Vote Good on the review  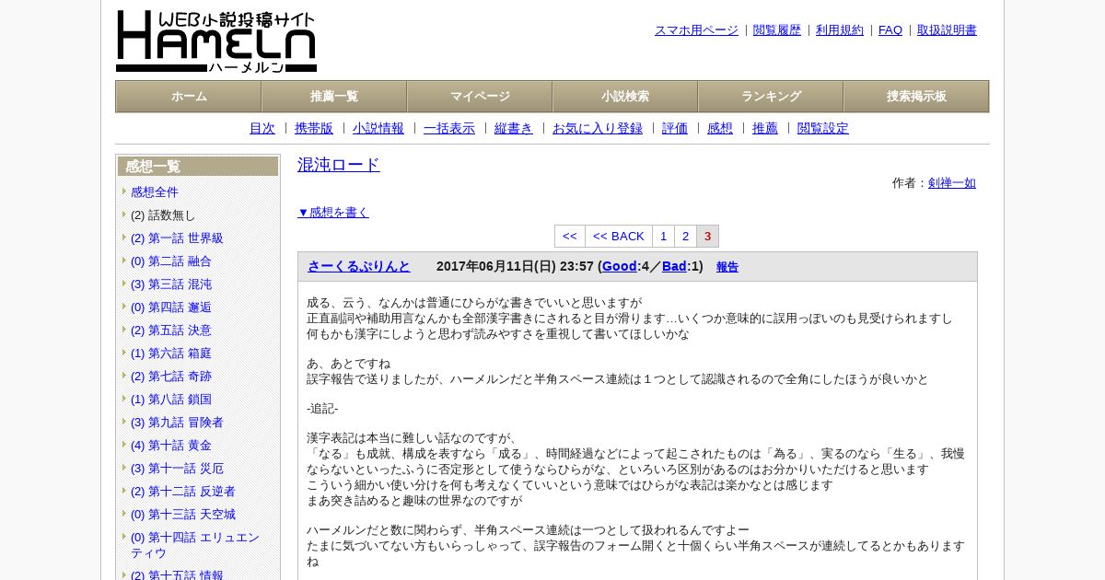[x=620, y=266]
